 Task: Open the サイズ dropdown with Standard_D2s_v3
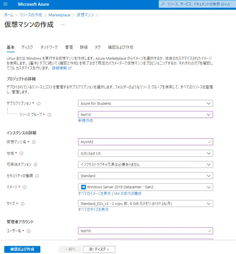[x=145, y=204]
